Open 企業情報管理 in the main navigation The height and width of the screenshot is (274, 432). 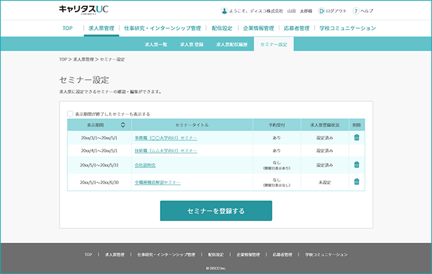[x=259, y=28]
